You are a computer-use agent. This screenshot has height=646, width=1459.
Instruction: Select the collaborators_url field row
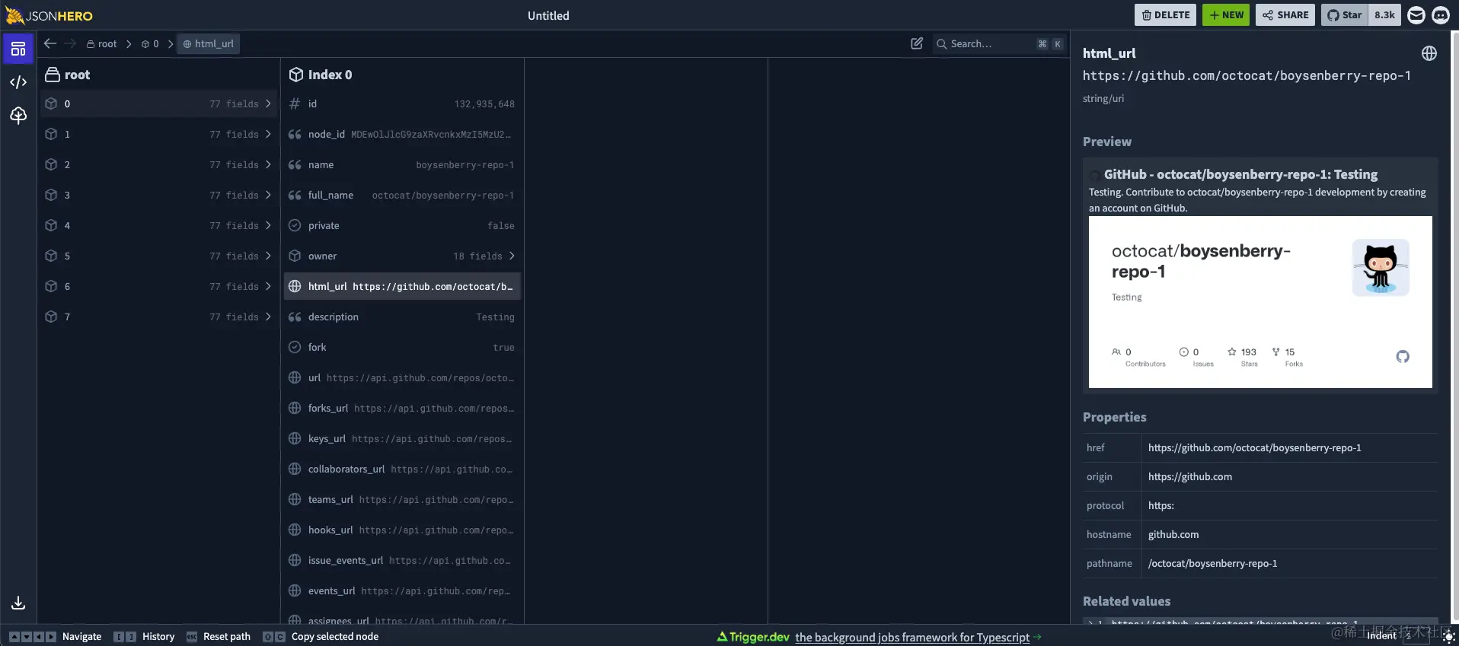point(402,469)
